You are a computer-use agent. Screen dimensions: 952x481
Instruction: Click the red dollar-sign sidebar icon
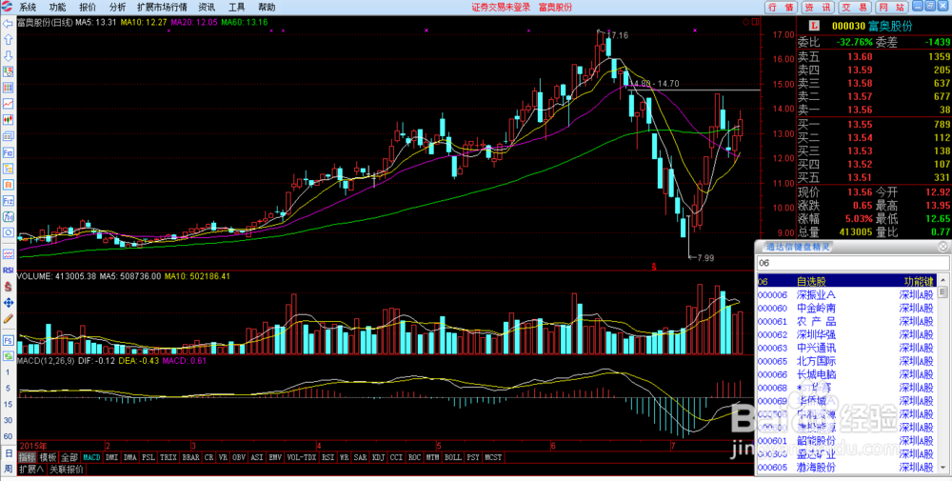point(9,287)
